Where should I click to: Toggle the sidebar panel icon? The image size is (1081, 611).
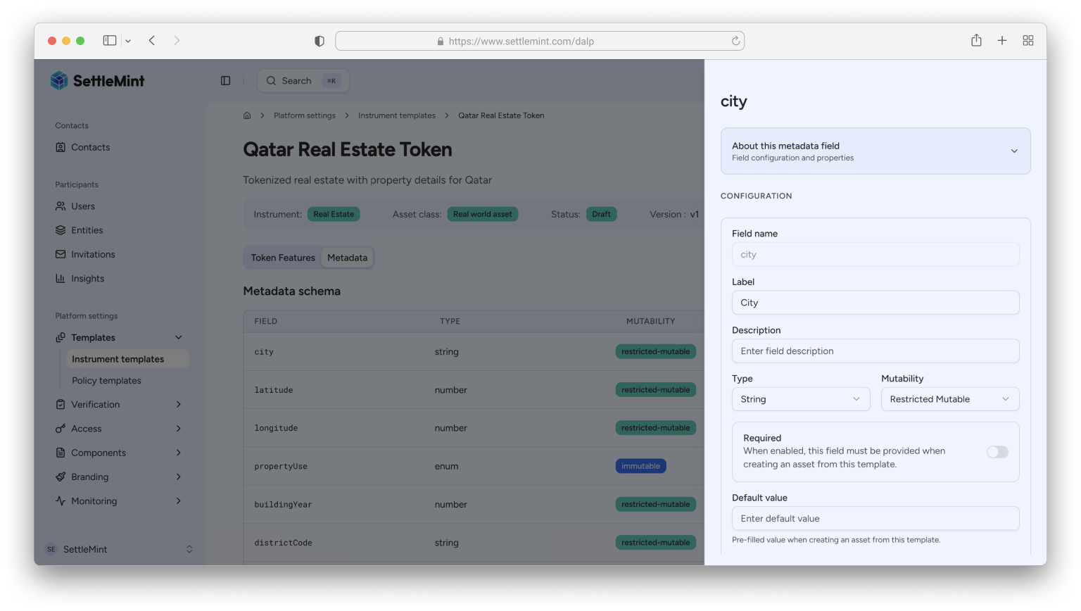click(x=225, y=81)
